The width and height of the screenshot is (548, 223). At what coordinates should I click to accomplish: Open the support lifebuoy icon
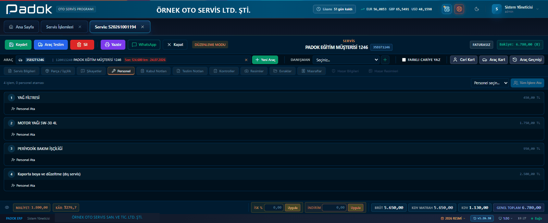459,9
